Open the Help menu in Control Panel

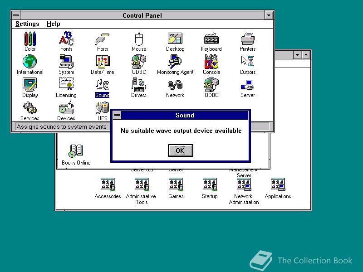tap(54, 24)
